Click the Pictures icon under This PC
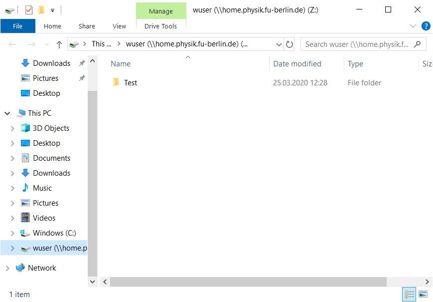Viewport: 433px width, 302px height. (25, 203)
